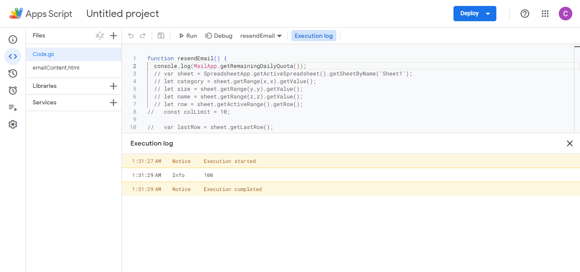Add a library with plus icon
Viewport: 580px width, 272px height.
113,86
